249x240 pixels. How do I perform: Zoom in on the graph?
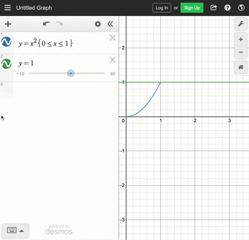241,39
